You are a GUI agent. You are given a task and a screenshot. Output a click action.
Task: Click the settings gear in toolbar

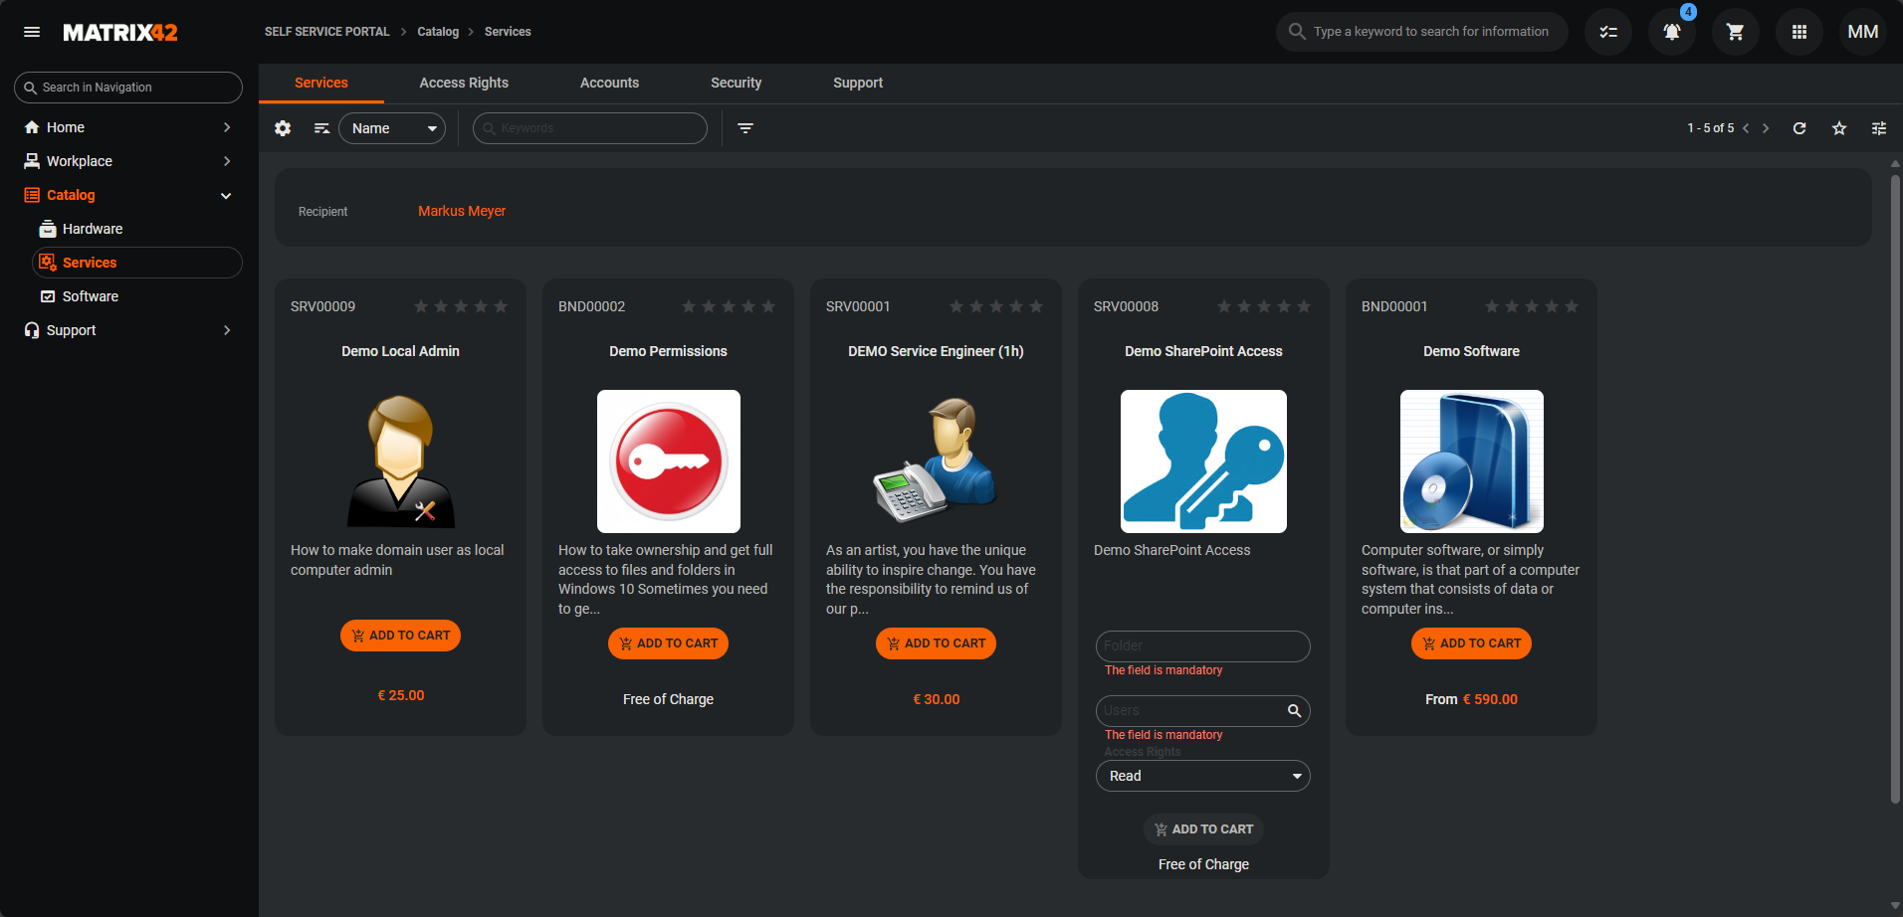click(283, 128)
